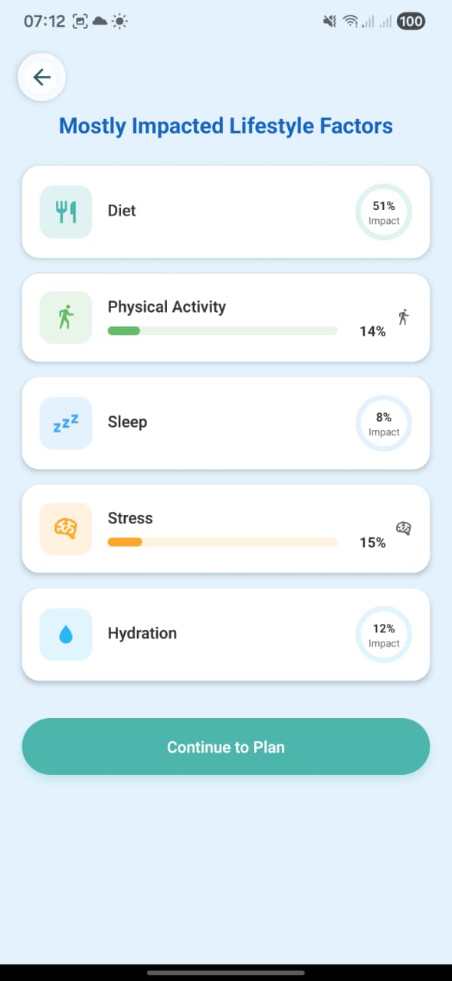Go back using the arrow button
Viewport: 452px width, 981px height.
coord(41,77)
